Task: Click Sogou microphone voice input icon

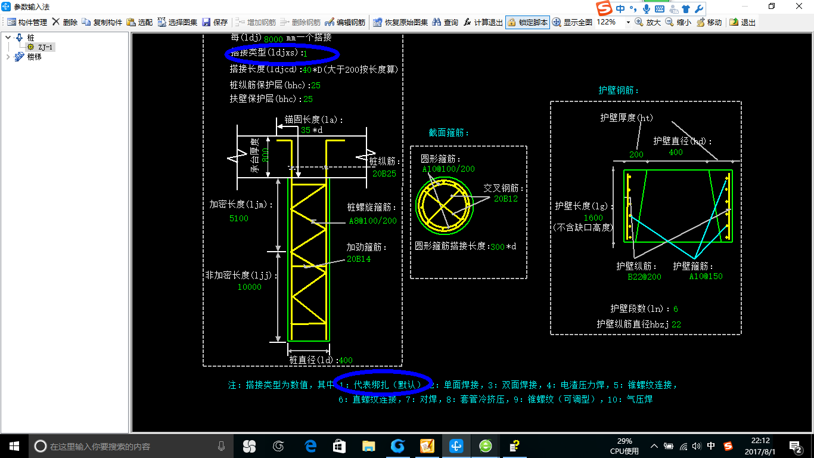Action: pos(647,8)
